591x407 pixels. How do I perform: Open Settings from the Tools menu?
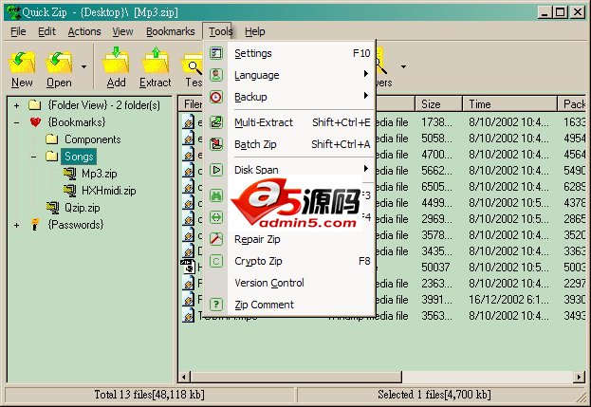pyautogui.click(x=301, y=53)
